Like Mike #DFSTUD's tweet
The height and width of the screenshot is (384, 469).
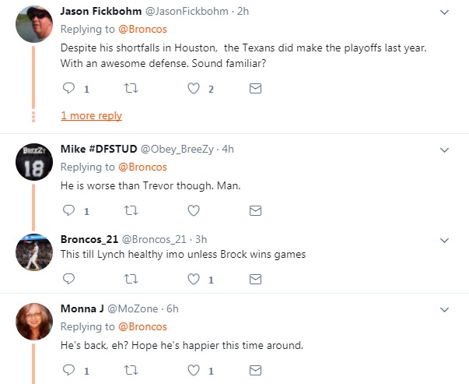point(194,210)
